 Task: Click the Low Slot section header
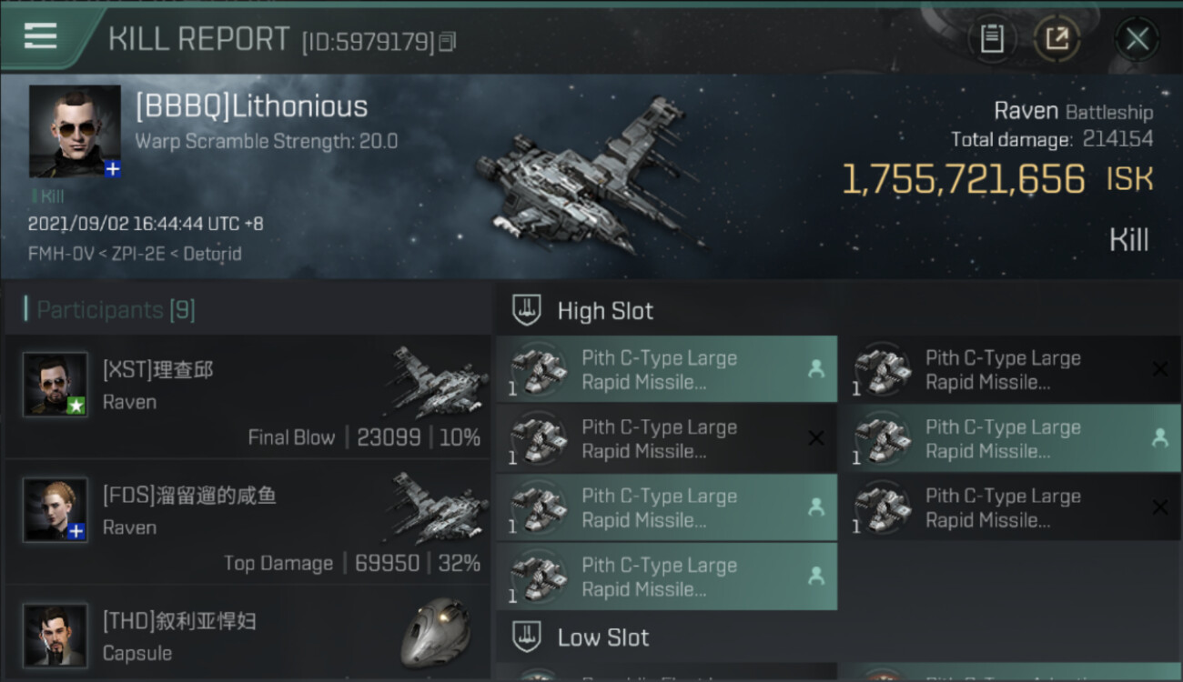(x=602, y=637)
